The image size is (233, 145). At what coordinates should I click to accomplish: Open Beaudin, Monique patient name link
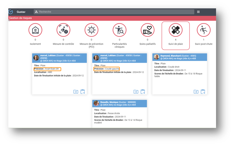click(109, 102)
